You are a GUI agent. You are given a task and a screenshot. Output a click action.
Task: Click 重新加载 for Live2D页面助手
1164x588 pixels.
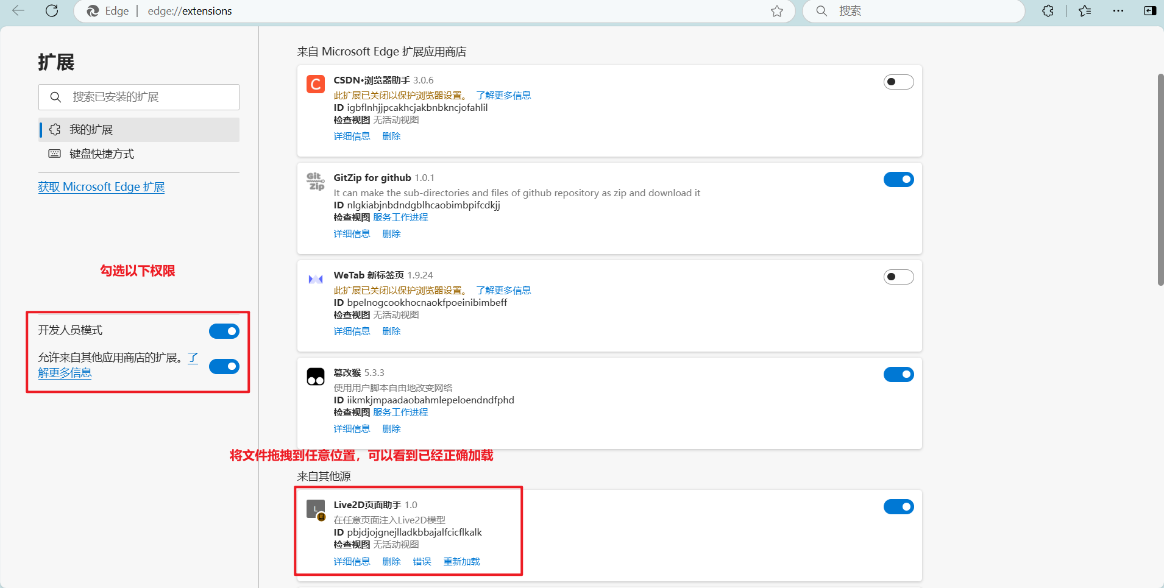tap(461, 562)
